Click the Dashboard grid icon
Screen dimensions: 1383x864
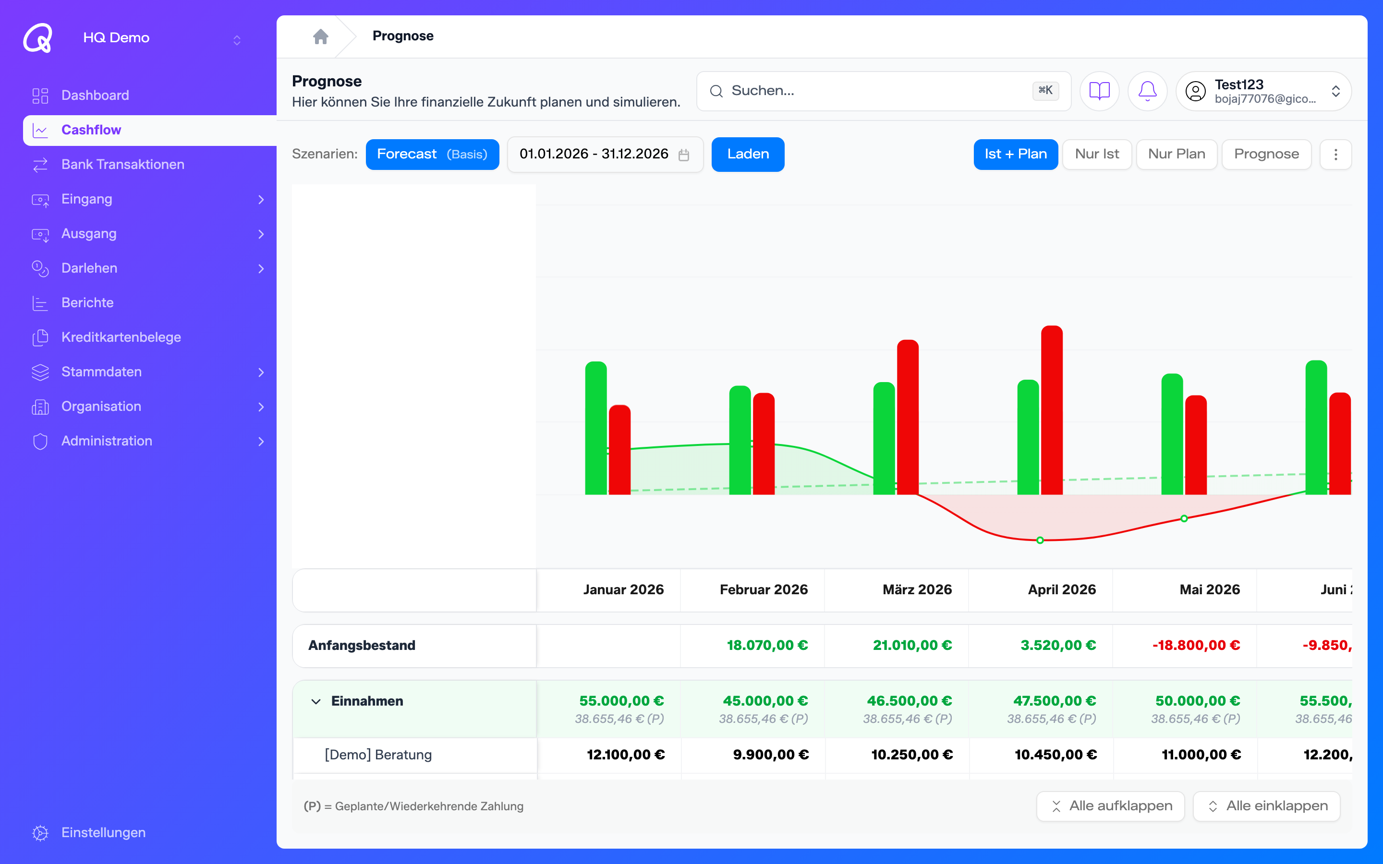[x=40, y=96]
